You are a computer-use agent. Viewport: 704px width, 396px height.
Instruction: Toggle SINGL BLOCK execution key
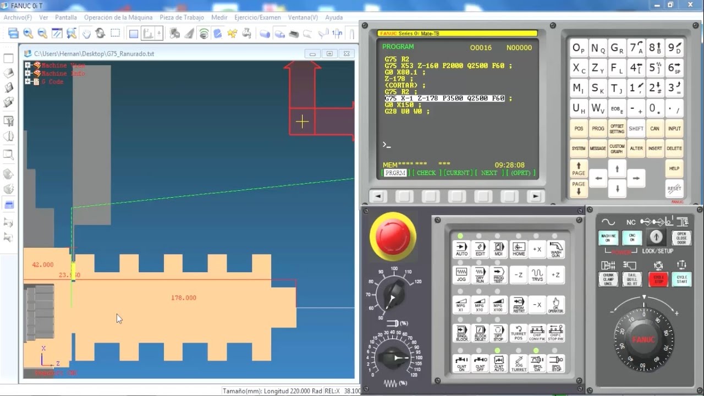click(x=461, y=333)
